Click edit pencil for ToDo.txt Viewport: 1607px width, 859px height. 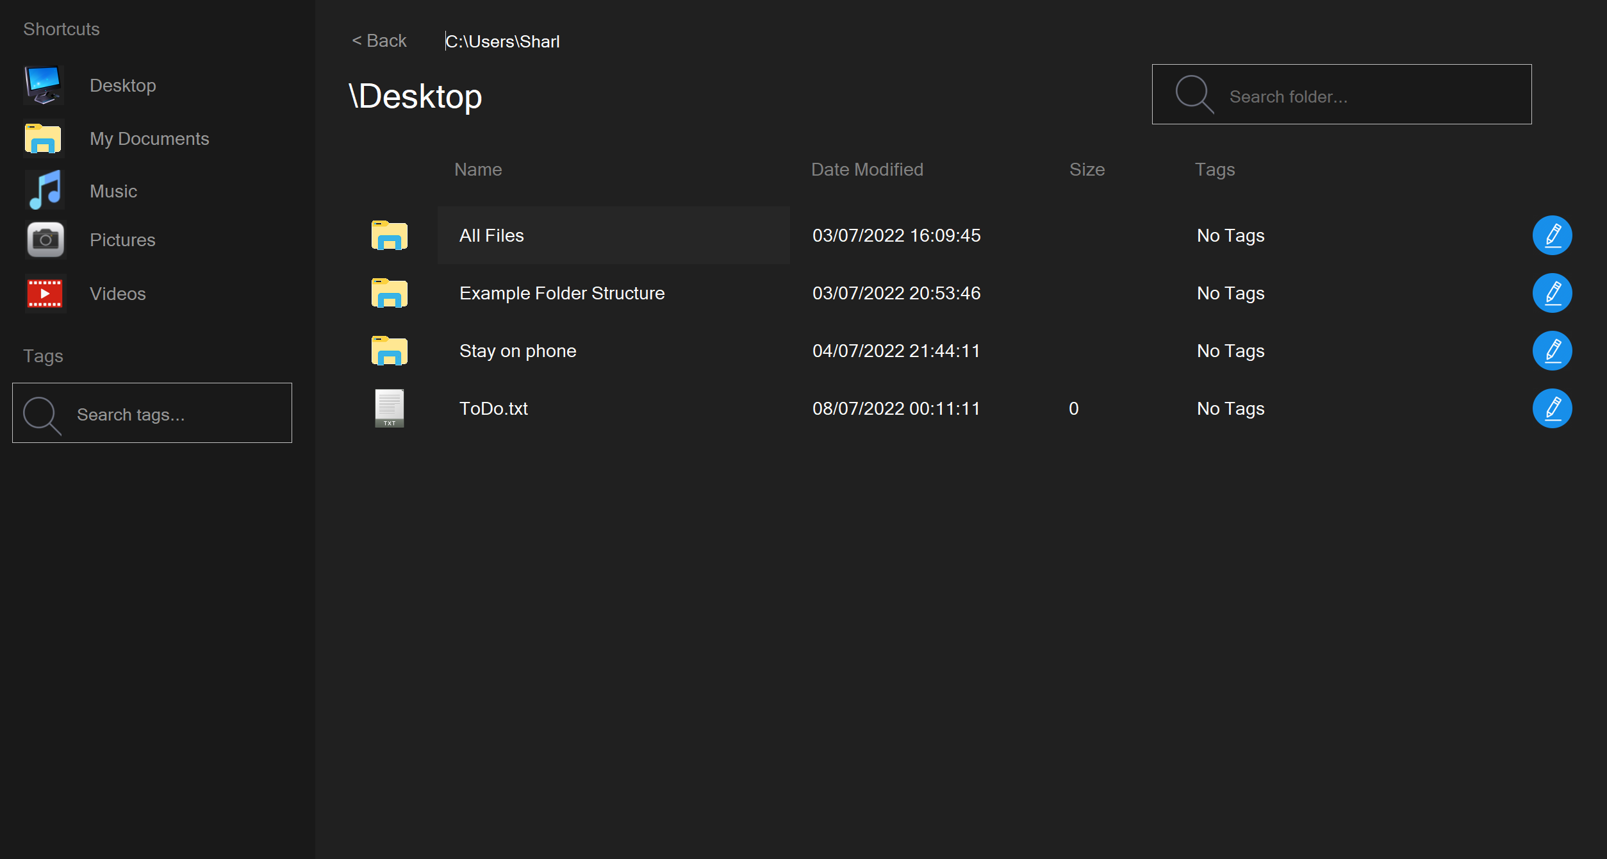point(1551,408)
